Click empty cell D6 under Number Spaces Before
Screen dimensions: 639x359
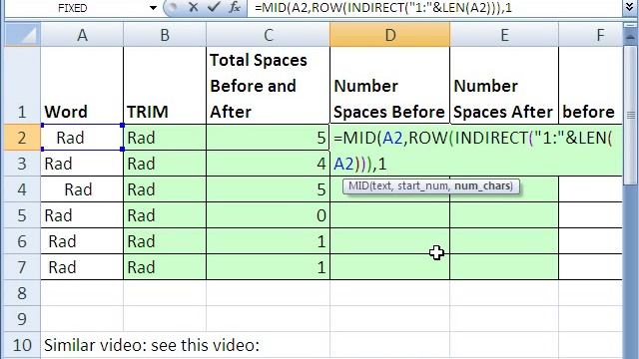(x=390, y=241)
